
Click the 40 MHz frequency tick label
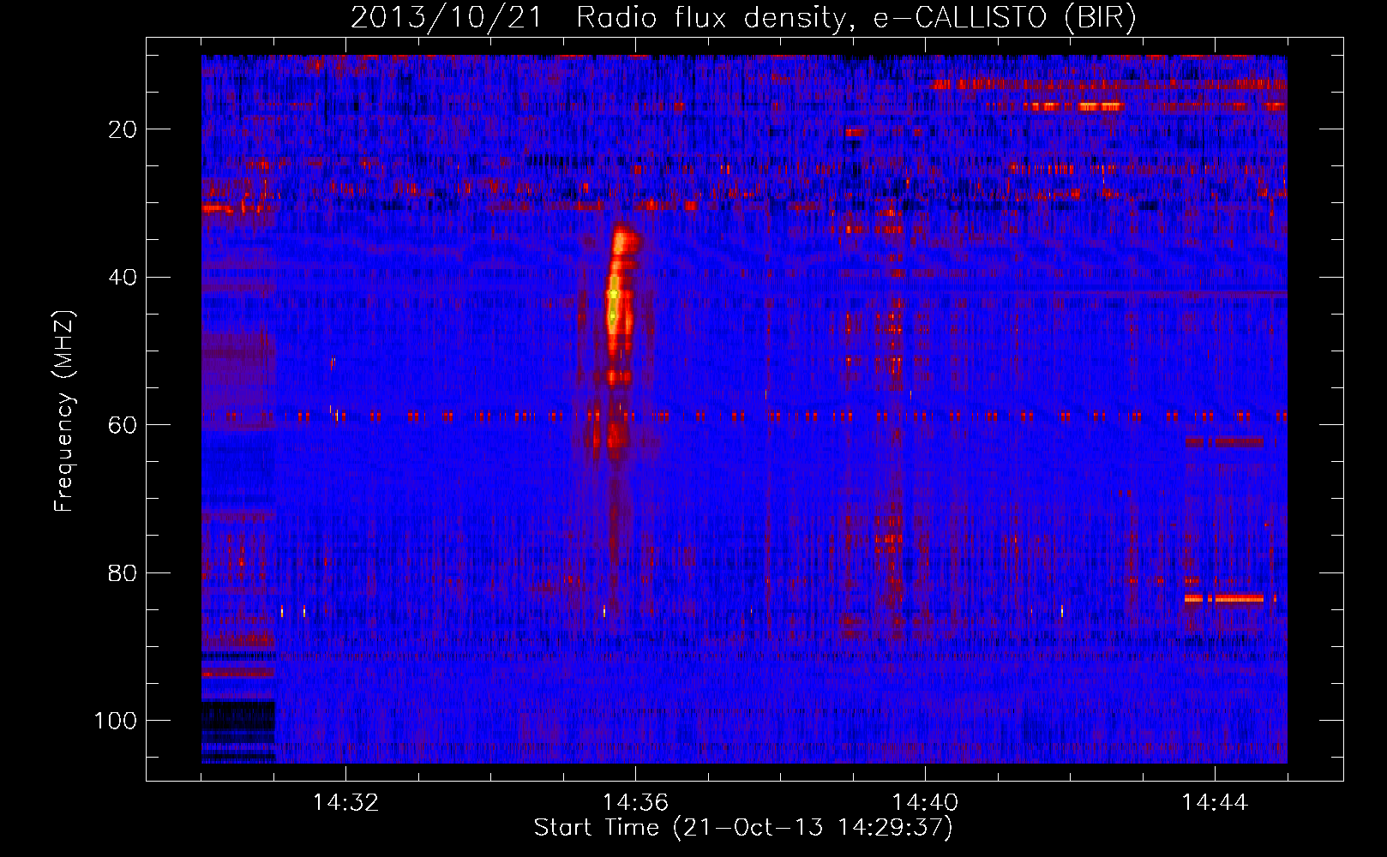pyautogui.click(x=123, y=278)
